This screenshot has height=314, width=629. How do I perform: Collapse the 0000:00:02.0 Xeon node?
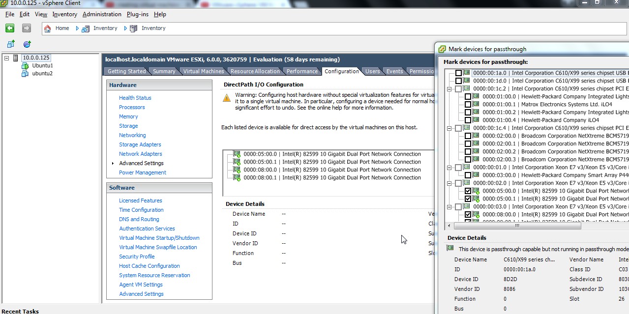tap(449, 183)
